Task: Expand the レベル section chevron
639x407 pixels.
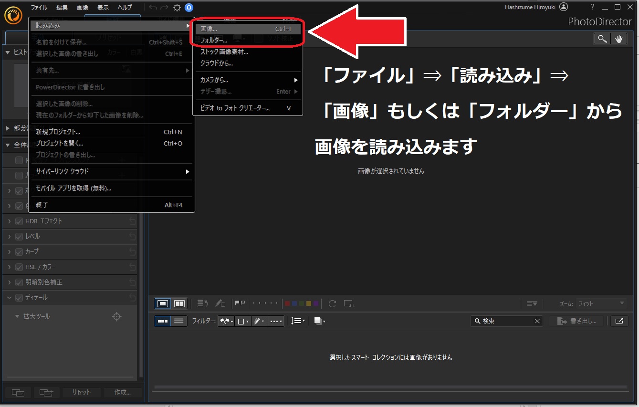Action: [x=9, y=237]
